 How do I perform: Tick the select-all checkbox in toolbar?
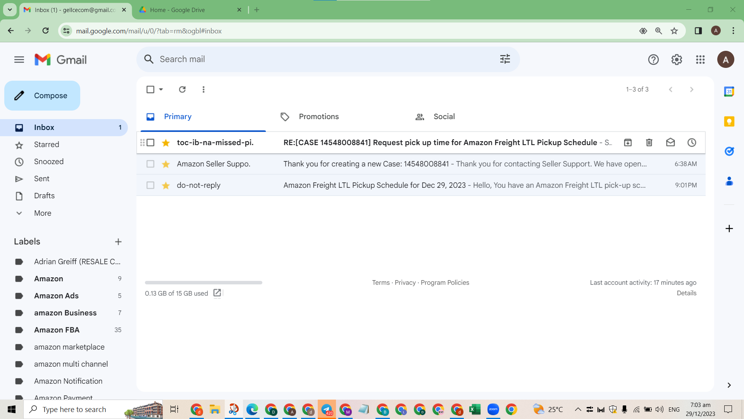coord(150,89)
